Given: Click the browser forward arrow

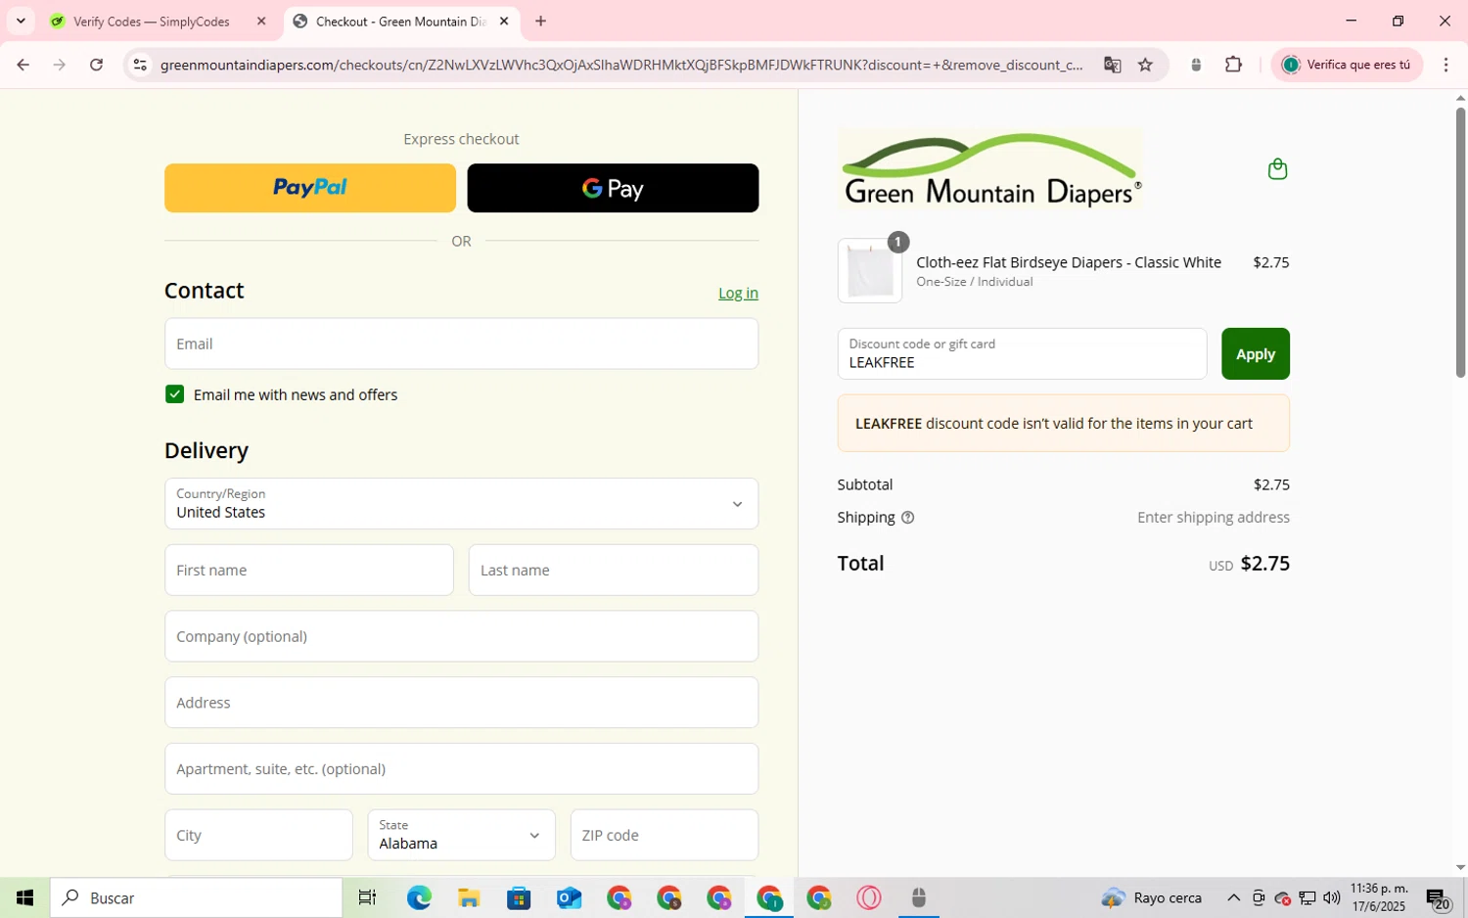Looking at the screenshot, I should point(60,65).
